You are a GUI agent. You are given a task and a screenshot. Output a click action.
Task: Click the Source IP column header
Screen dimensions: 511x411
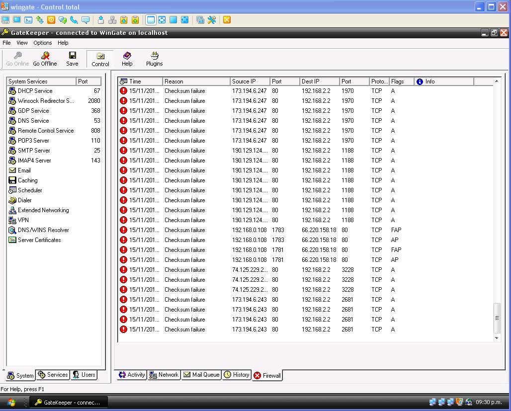point(250,82)
